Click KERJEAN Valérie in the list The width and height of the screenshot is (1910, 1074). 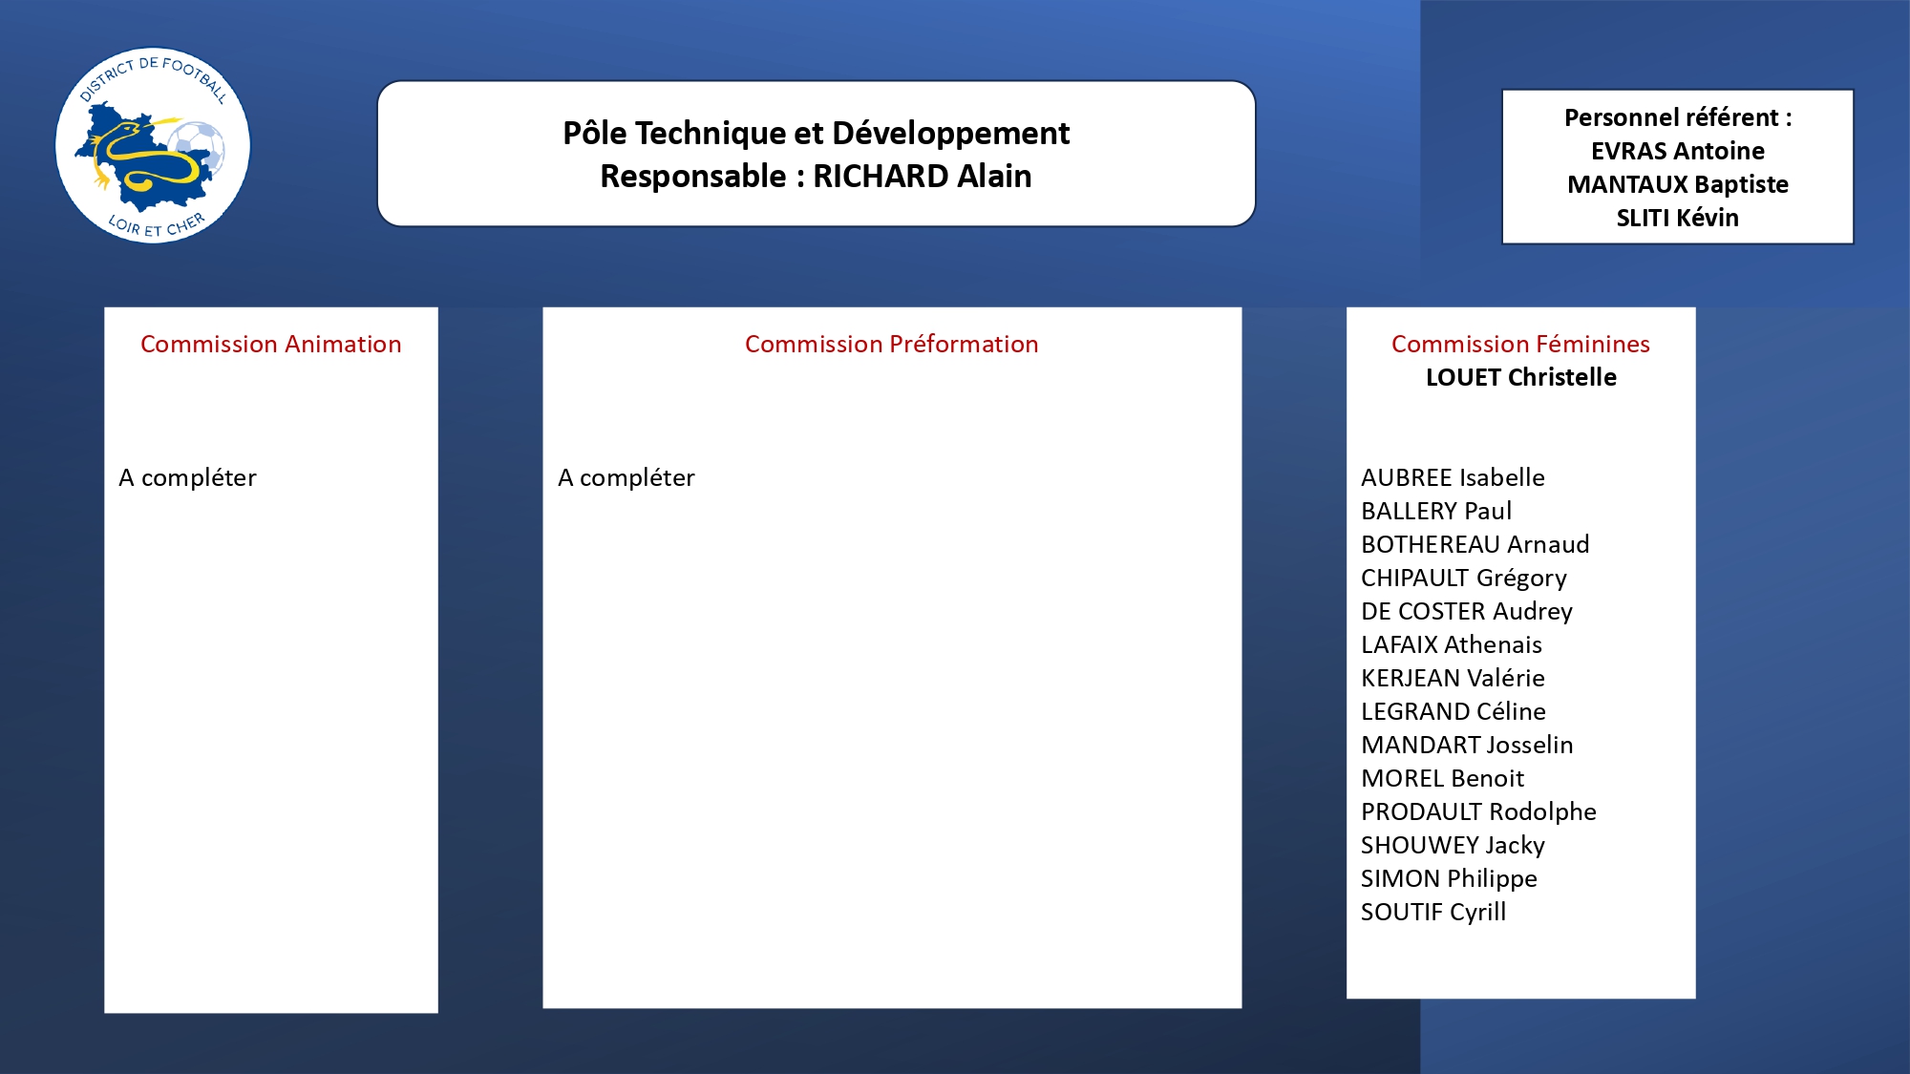pyautogui.click(x=1453, y=678)
